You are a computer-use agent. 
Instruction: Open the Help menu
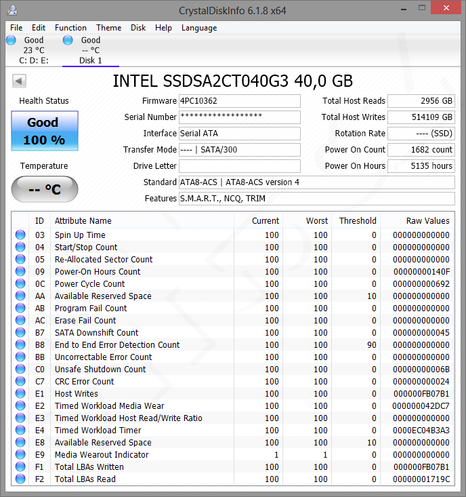pos(163,28)
